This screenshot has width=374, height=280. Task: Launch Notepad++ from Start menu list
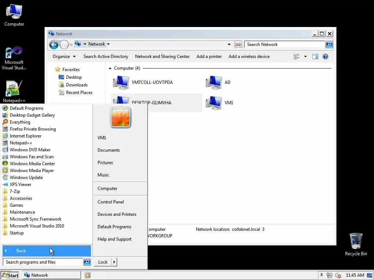(x=21, y=143)
